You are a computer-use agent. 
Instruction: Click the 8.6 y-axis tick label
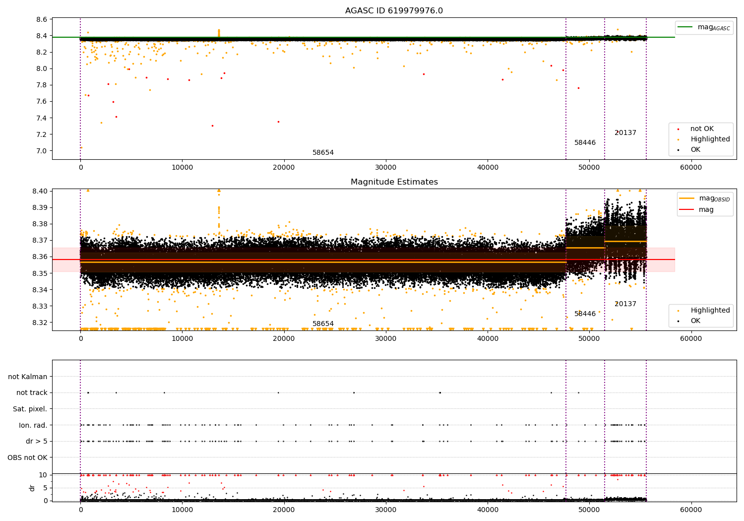[x=42, y=20]
